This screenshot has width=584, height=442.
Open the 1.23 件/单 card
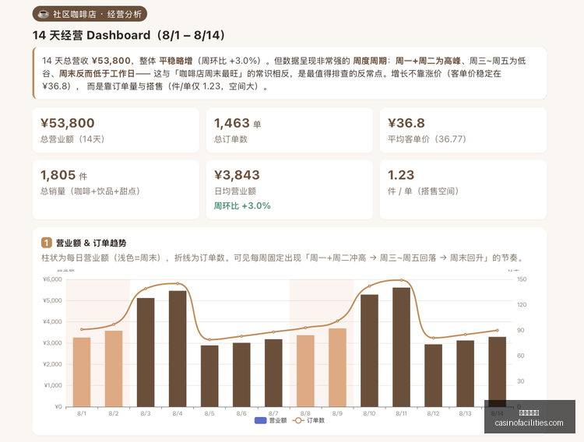(463, 190)
